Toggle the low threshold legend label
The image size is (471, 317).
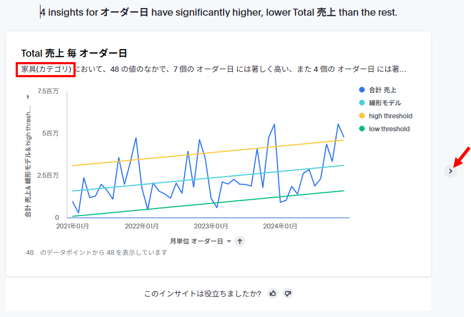point(389,129)
